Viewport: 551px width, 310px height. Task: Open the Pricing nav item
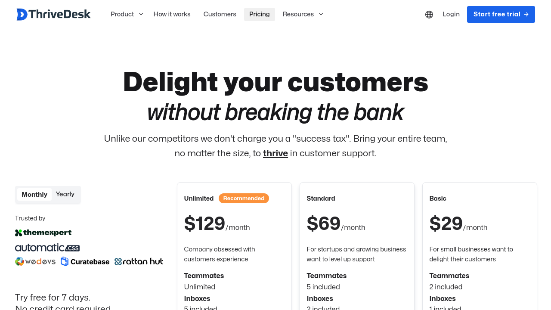tap(260, 14)
